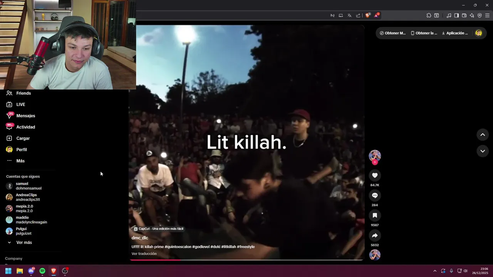
Task: Click the microphone tray icon
Action: tap(451, 271)
